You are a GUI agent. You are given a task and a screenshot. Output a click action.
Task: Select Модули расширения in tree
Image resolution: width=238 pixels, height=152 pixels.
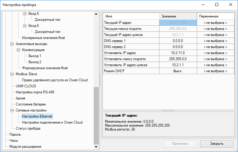(25, 147)
